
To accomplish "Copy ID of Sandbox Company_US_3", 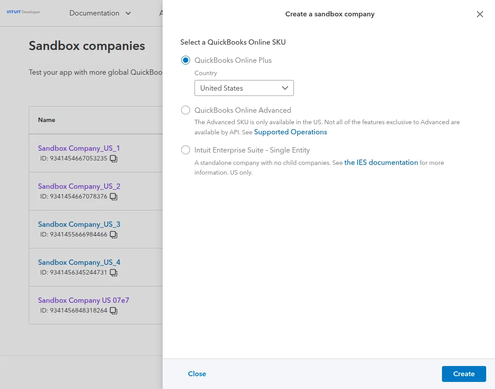I will (114, 235).
